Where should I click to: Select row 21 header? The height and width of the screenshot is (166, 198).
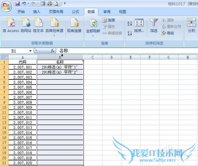click(4, 163)
